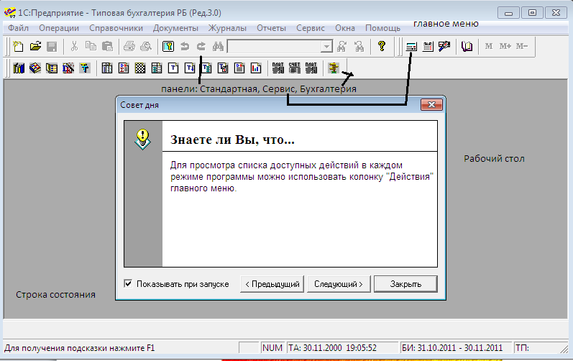Click the Print icon

coord(129,47)
